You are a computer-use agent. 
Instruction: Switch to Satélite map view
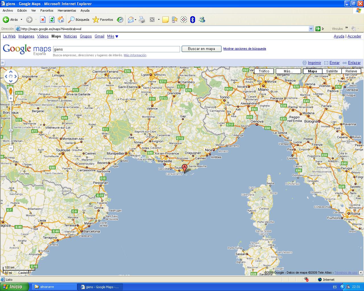332,71
